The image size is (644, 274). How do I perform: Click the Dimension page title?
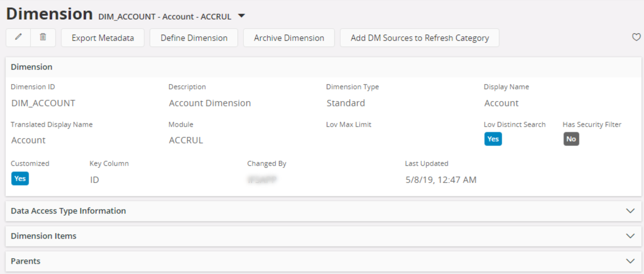(x=49, y=13)
